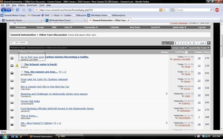Click warning icon beside Schumi-nator thread

pyautogui.click(x=17, y=66)
